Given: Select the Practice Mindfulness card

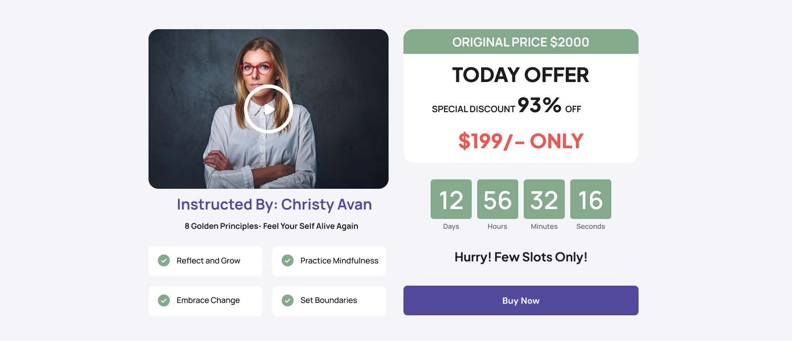Looking at the screenshot, I should click(x=329, y=261).
